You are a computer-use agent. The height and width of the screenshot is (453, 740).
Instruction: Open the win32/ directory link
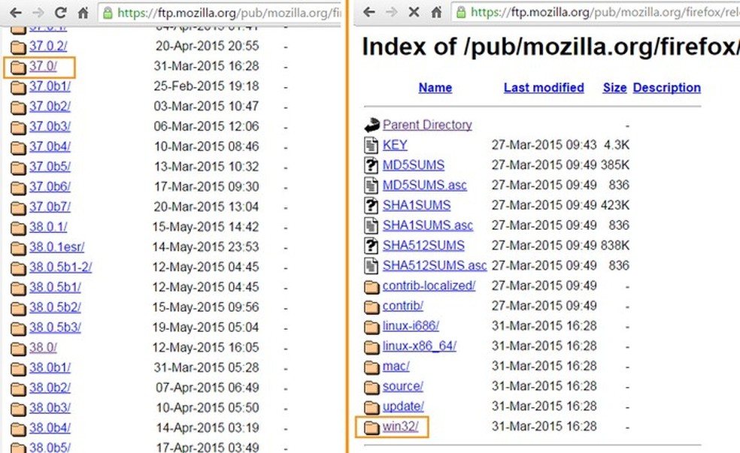click(400, 427)
